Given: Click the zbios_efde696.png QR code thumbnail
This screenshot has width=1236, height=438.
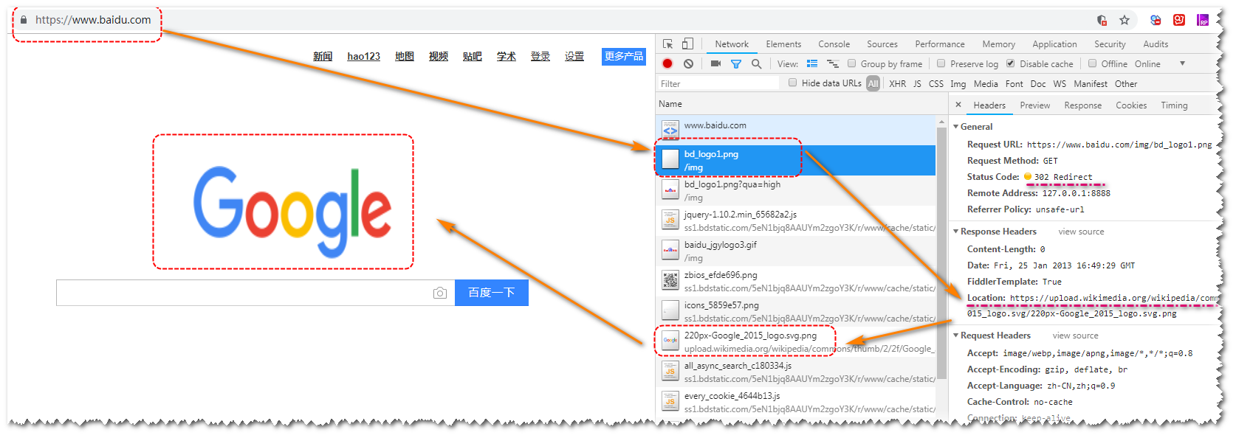Looking at the screenshot, I should coord(670,280).
